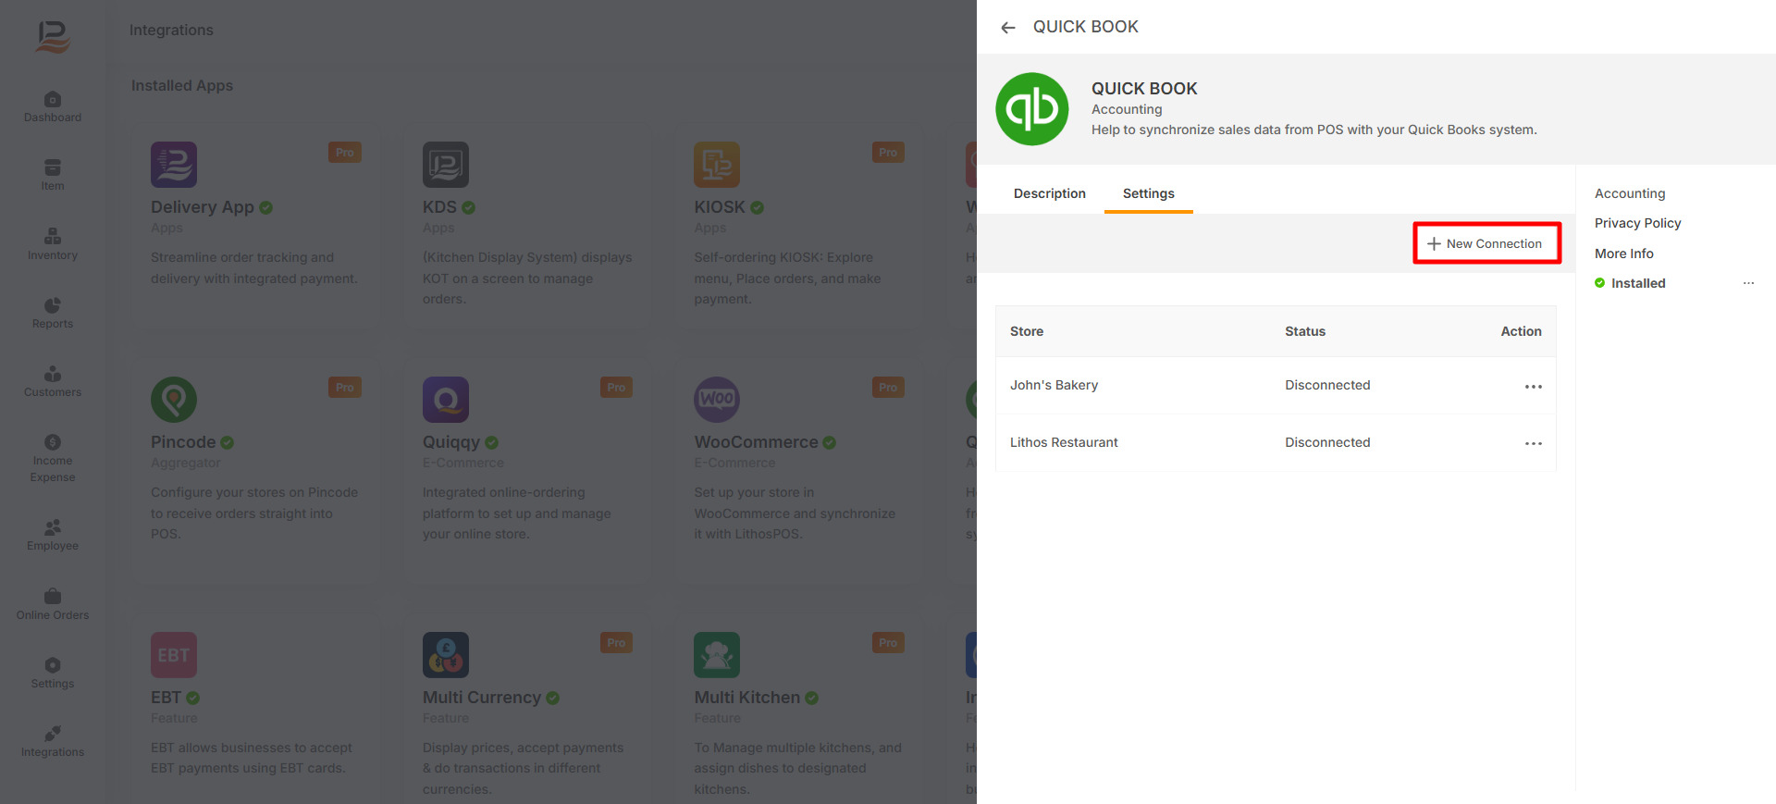Image resolution: width=1776 pixels, height=804 pixels.
Task: Click the Status column header
Action: (x=1304, y=331)
